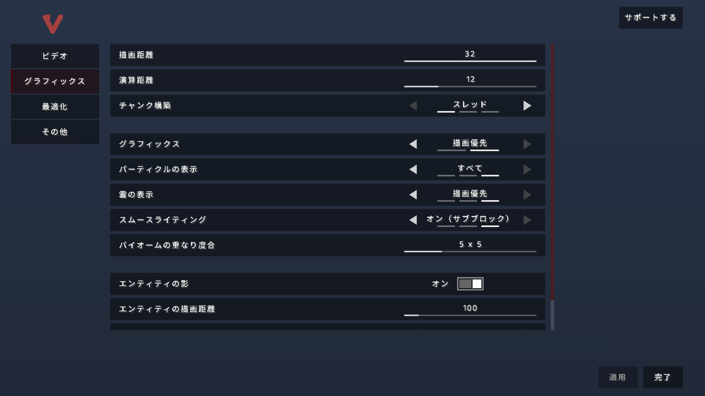The image size is (705, 396).
Task: Click the 完了 button
Action: point(662,377)
